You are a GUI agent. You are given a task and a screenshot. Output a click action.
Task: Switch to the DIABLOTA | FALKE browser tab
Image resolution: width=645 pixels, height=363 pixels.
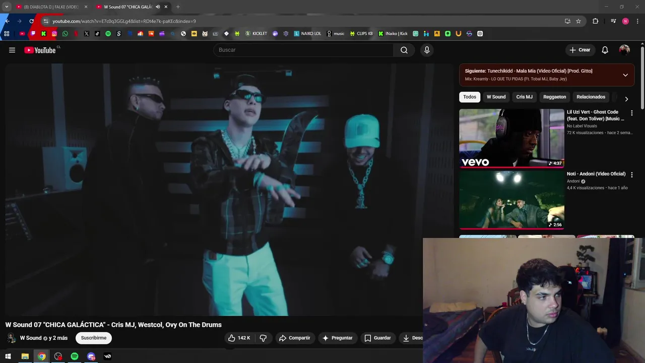(50, 7)
